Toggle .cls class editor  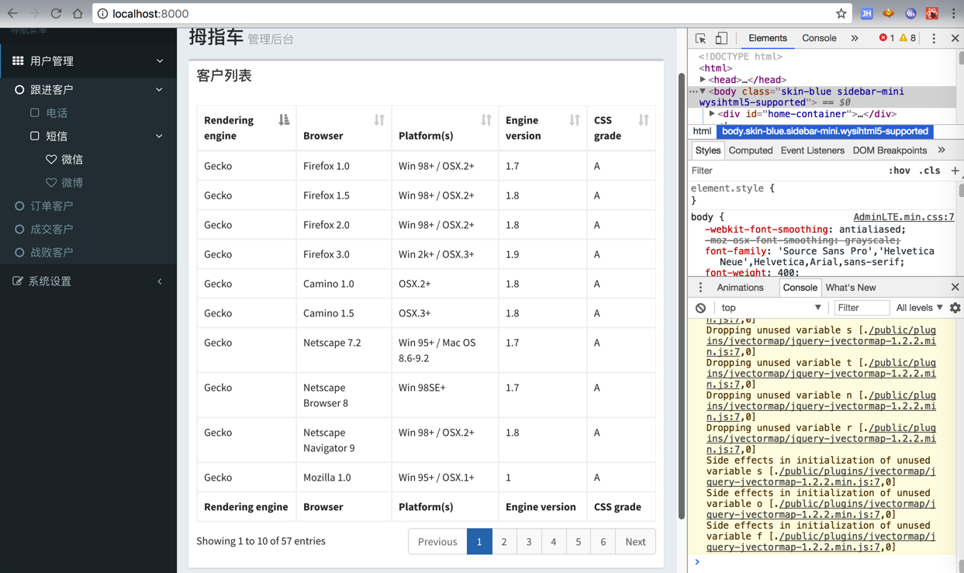[x=930, y=171]
